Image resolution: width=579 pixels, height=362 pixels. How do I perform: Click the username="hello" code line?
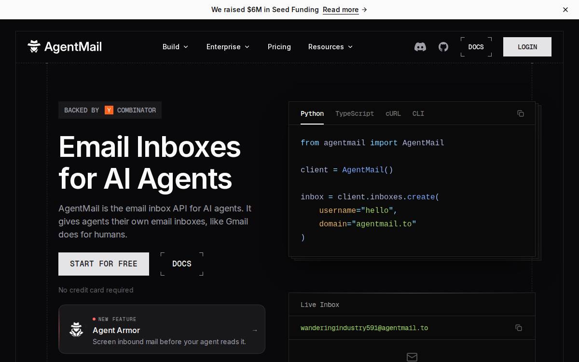(x=358, y=210)
